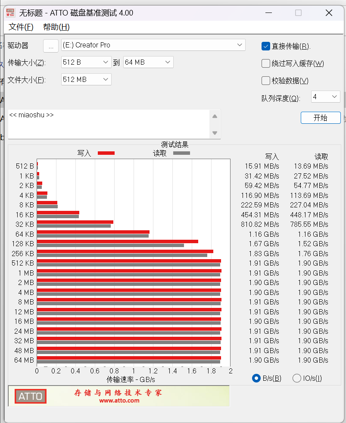Click the 1.76 GB/s read value
This screenshot has width=346, height=423.
(313, 254)
